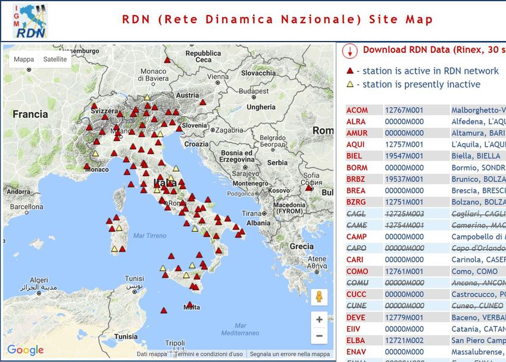Select the Mappa map type
Image resolution: width=506 pixels, height=362 pixels.
click(x=24, y=59)
